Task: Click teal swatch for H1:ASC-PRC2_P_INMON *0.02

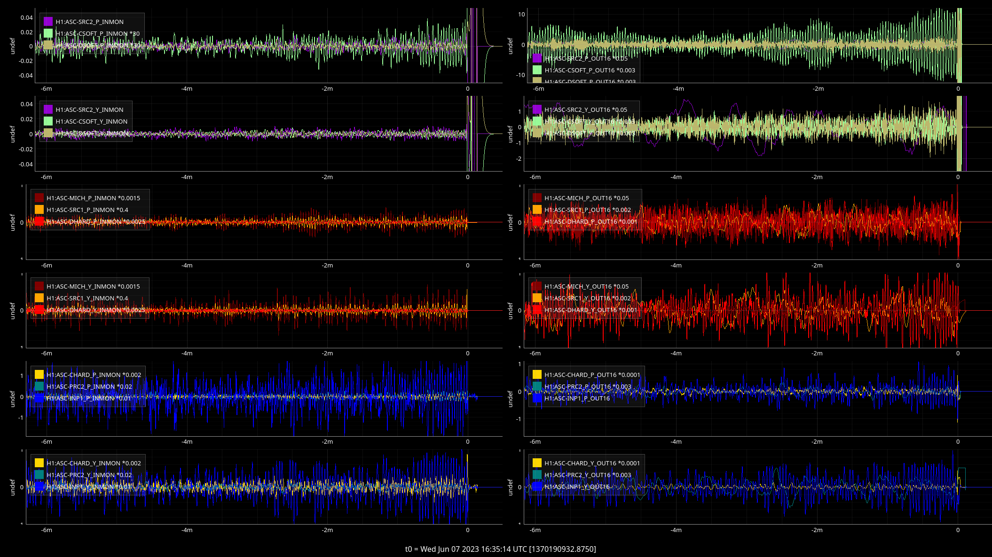Action: pyautogui.click(x=39, y=386)
